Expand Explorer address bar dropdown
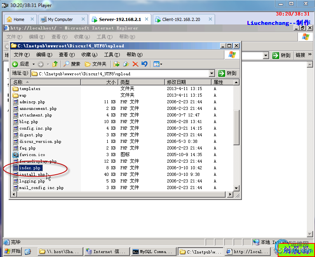 212,74
